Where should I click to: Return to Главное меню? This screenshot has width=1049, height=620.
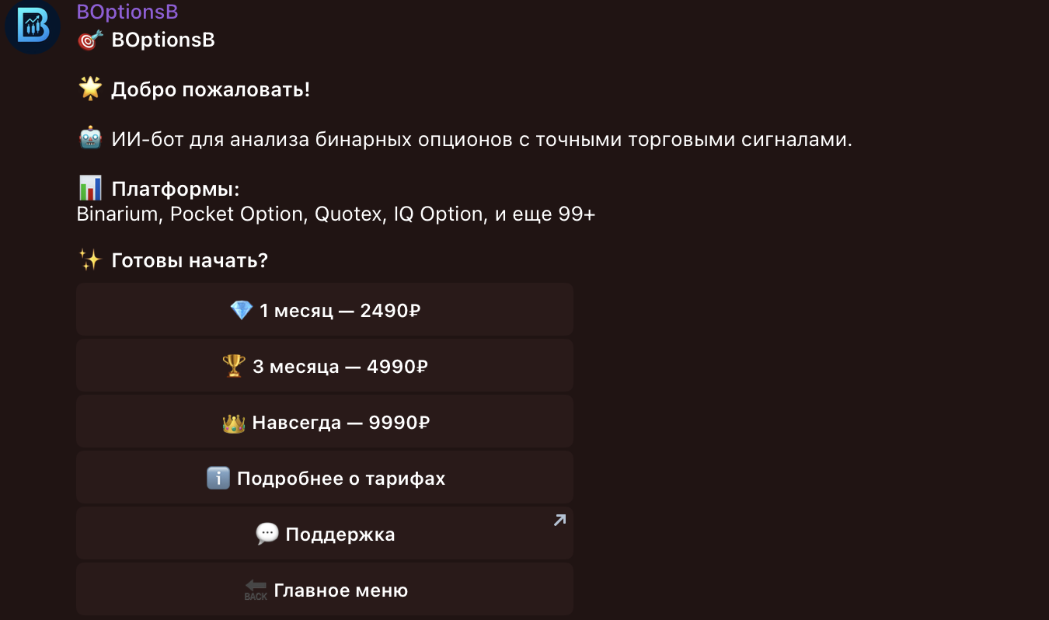click(x=324, y=589)
